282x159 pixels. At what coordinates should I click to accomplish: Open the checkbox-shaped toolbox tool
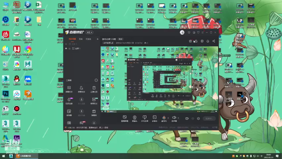pos(94,89)
